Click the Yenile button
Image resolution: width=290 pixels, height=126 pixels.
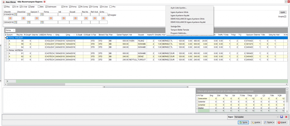click(x=243, y=122)
